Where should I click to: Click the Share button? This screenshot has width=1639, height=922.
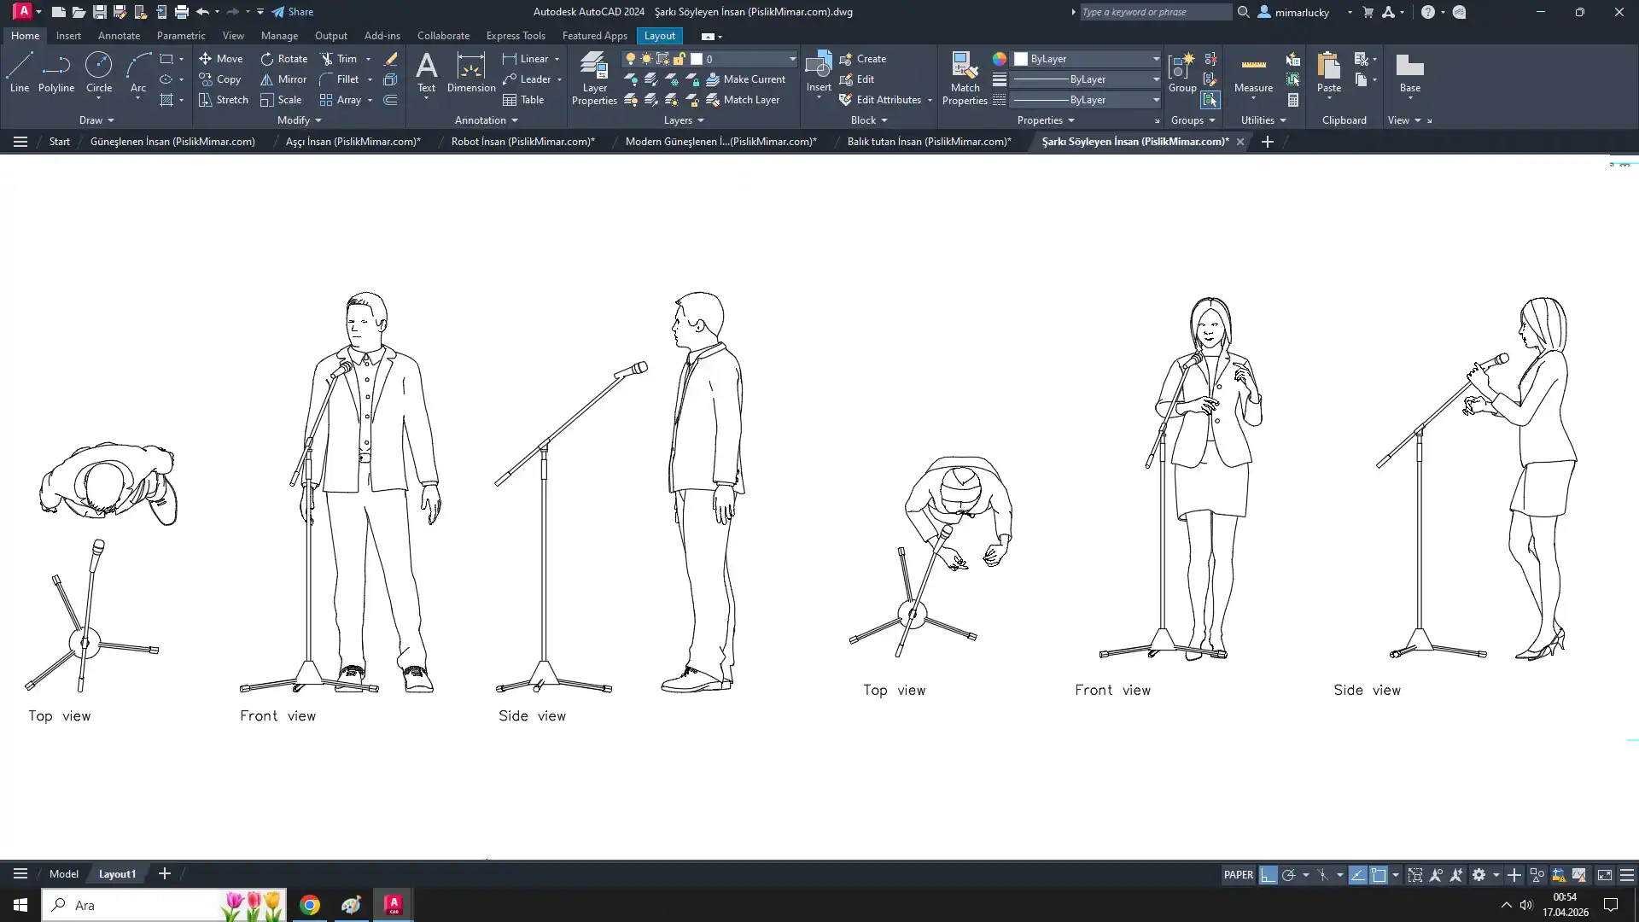pos(293,12)
